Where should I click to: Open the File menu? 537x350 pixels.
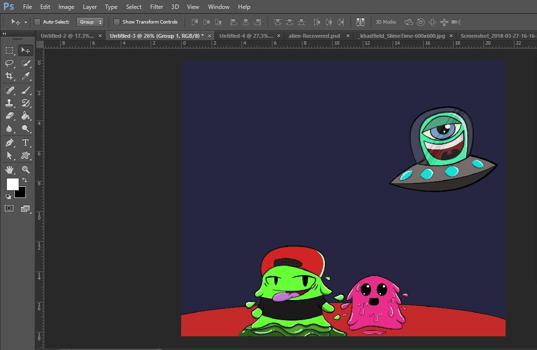[x=27, y=7]
